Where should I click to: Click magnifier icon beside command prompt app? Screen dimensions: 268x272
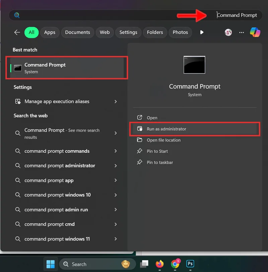[18, 180]
